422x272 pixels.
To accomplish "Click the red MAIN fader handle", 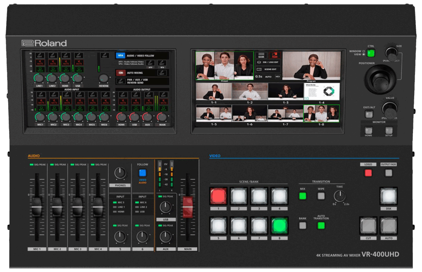I will tap(188, 207).
